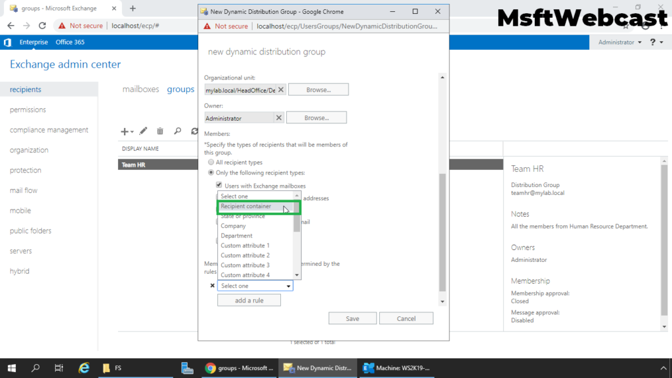672x378 pixels.
Task: Open the Administrator account dropdown in the header
Action: [619, 42]
